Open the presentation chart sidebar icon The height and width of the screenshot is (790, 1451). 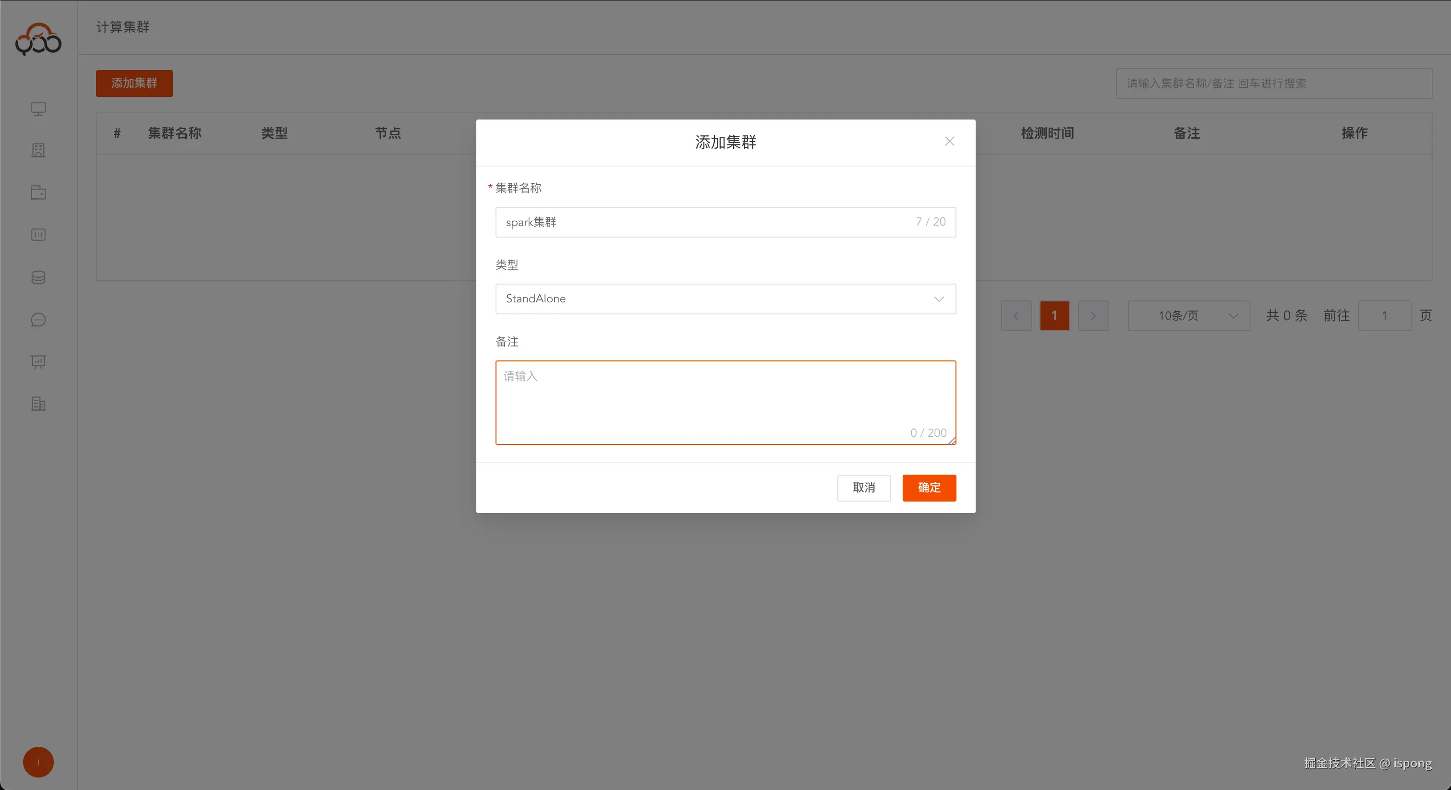tap(38, 362)
